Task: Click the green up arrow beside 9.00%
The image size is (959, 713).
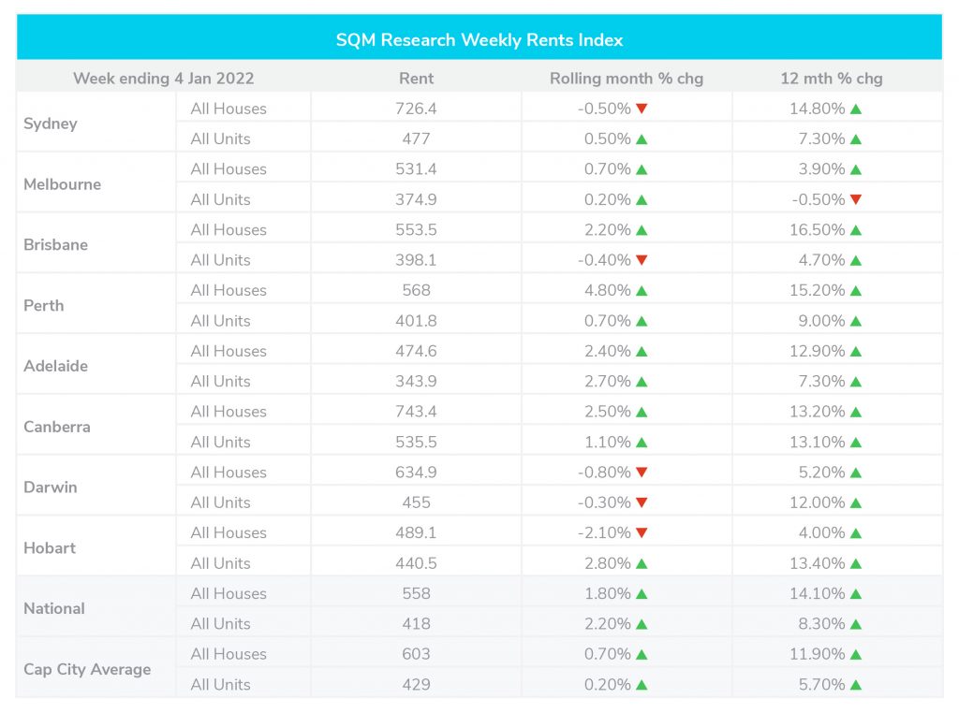Action: tap(856, 321)
